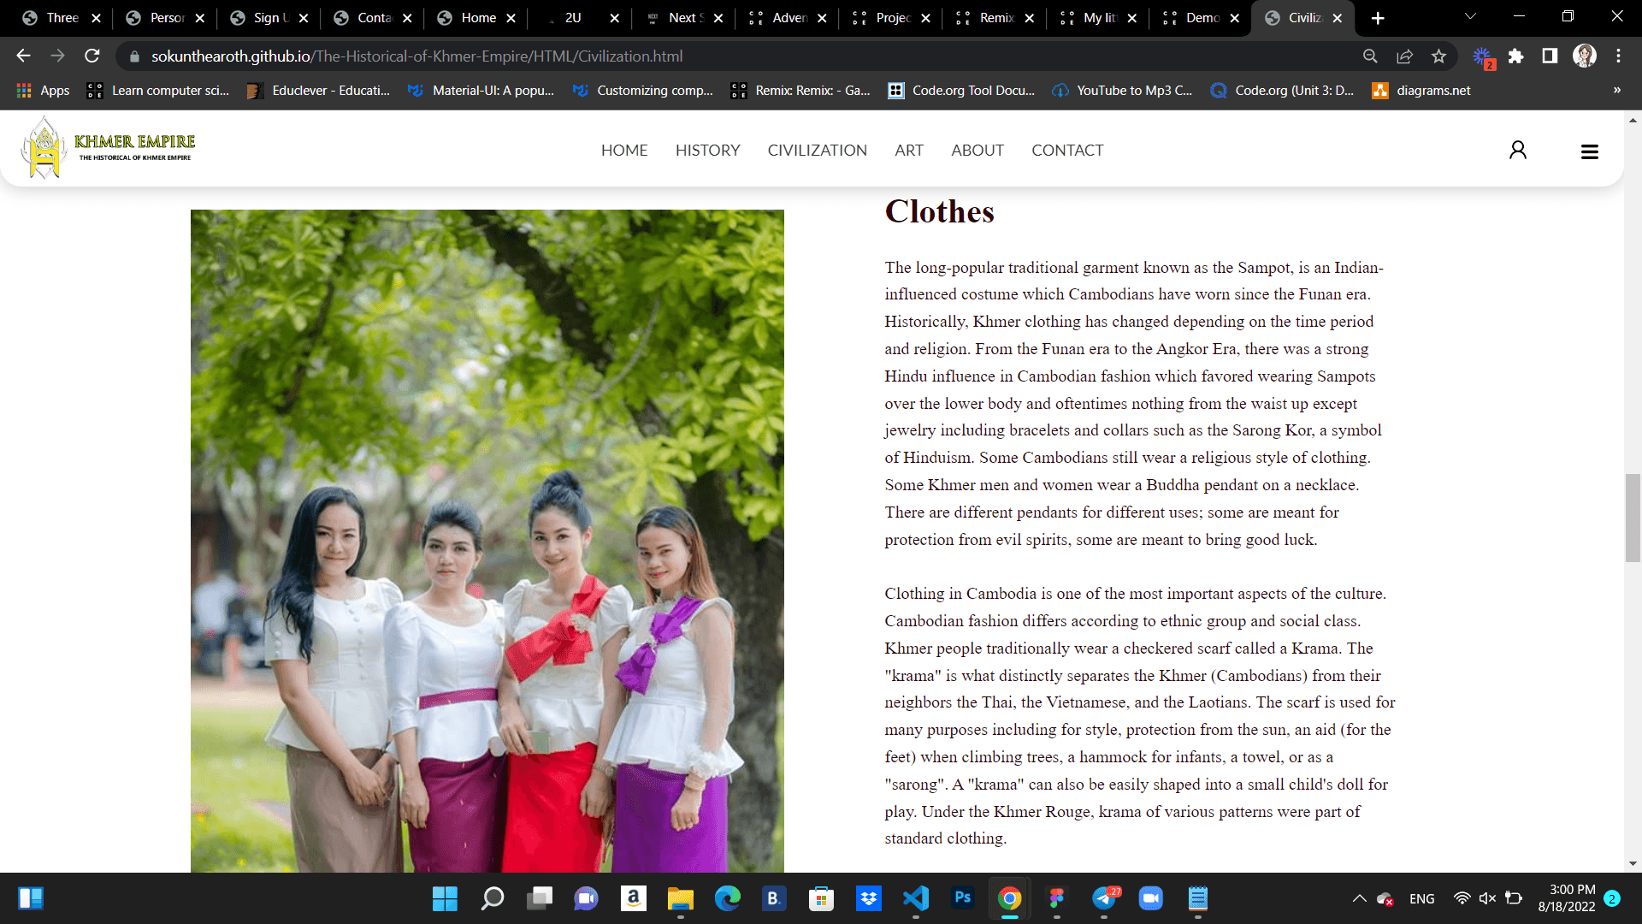
Task: Click the Khmer Empire logo
Action: pyautogui.click(x=108, y=148)
